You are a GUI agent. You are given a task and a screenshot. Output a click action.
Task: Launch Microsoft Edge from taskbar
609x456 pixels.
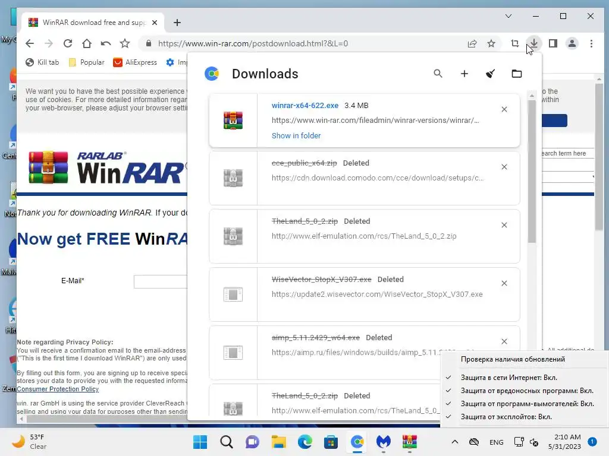(x=305, y=442)
